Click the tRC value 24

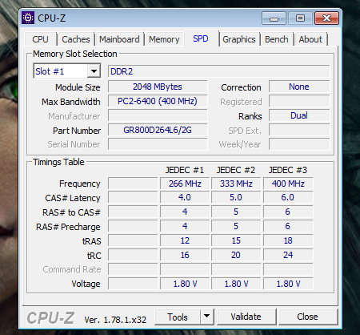(288, 255)
